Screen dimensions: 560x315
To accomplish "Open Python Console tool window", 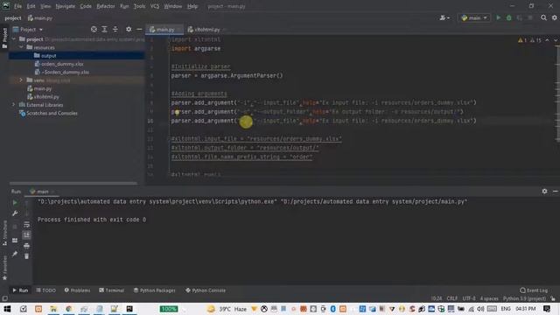I will coord(206,290).
